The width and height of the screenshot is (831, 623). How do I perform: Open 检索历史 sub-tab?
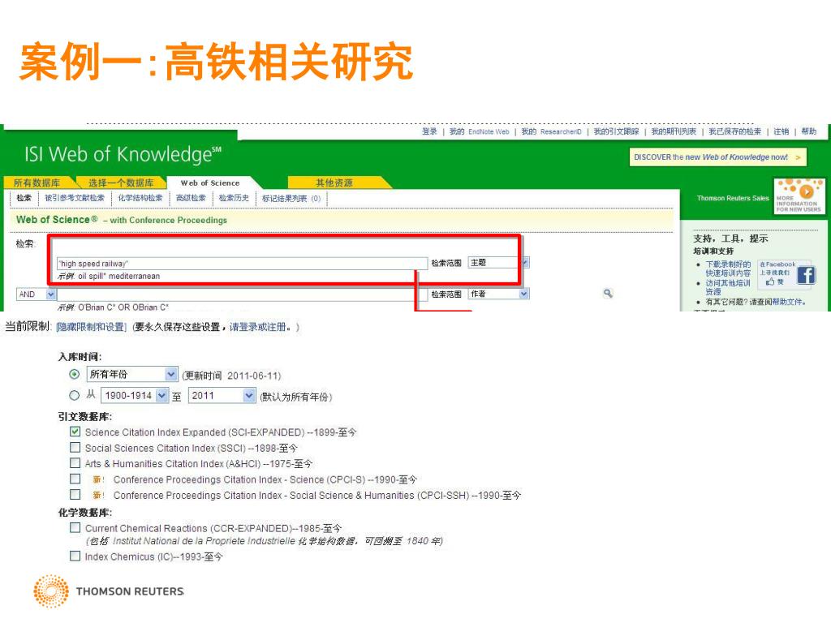234,198
